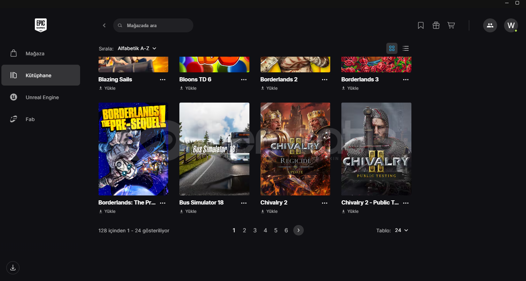The height and width of the screenshot is (281, 526).
Task: Open options menu for Bloons TD 6
Action: pos(244,80)
